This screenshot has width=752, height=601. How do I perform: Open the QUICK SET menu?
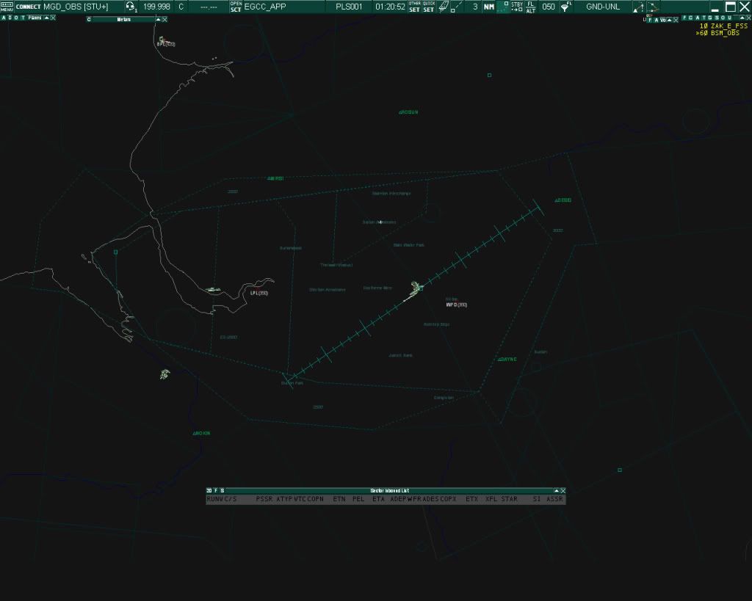[429, 7]
